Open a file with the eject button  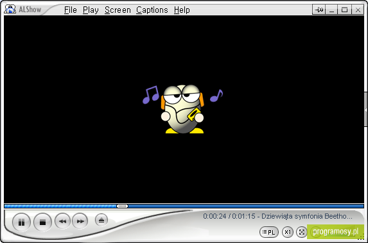101,221
